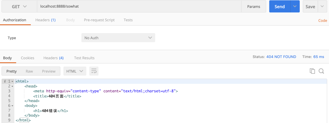
Task: Click the Code link
Action: (x=323, y=21)
